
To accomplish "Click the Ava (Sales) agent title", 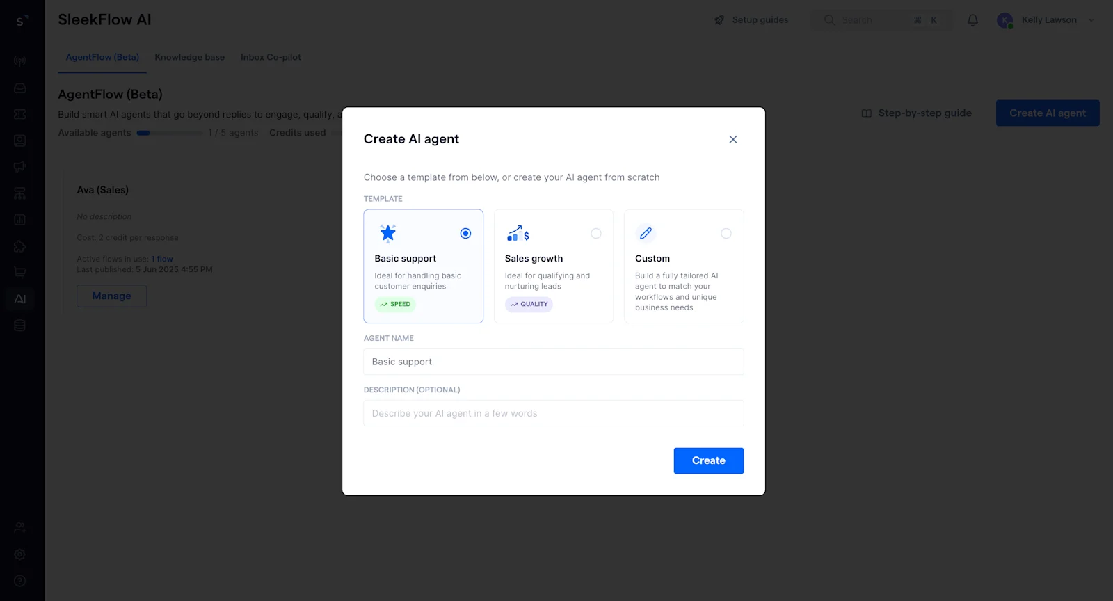I will 102,190.
